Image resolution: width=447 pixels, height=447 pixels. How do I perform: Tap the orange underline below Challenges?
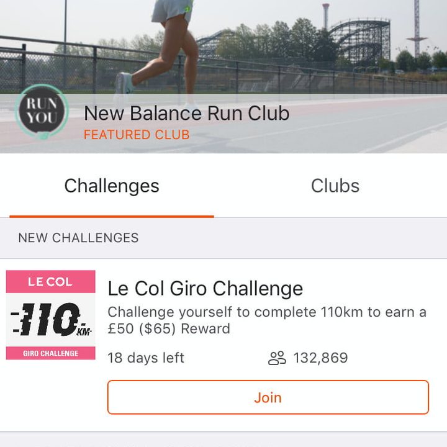[112, 216]
